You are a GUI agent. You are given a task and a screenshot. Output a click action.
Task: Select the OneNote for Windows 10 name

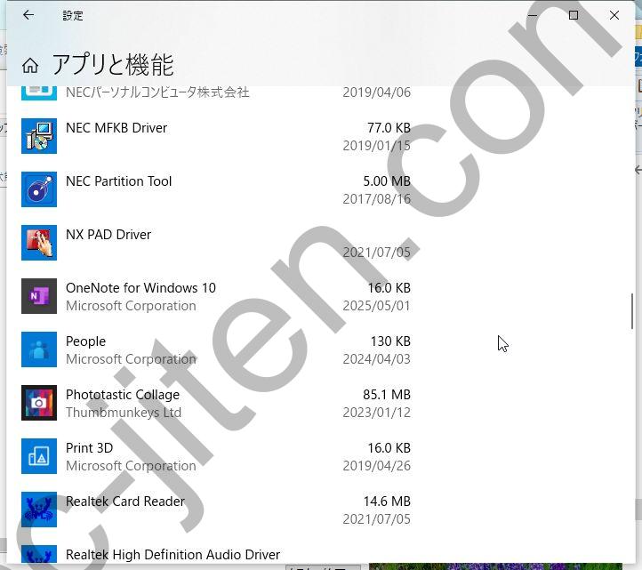click(x=140, y=288)
